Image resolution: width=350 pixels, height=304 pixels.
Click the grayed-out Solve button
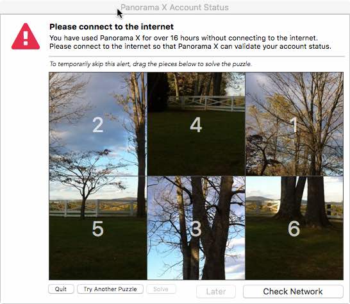click(x=161, y=289)
